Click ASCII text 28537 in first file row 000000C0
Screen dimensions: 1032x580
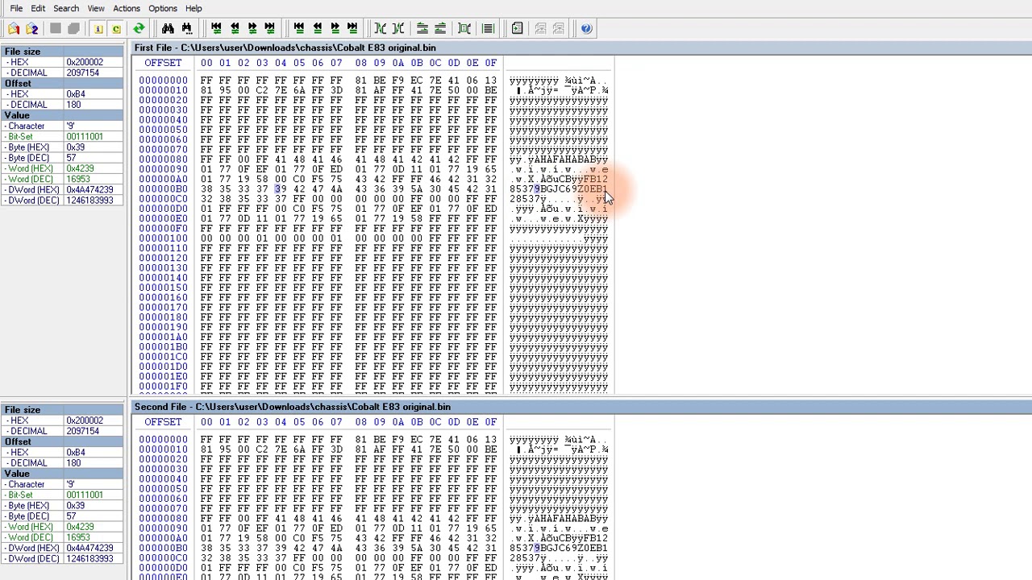(x=525, y=199)
